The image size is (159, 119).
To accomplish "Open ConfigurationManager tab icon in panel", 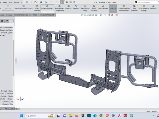I will 2,21.
